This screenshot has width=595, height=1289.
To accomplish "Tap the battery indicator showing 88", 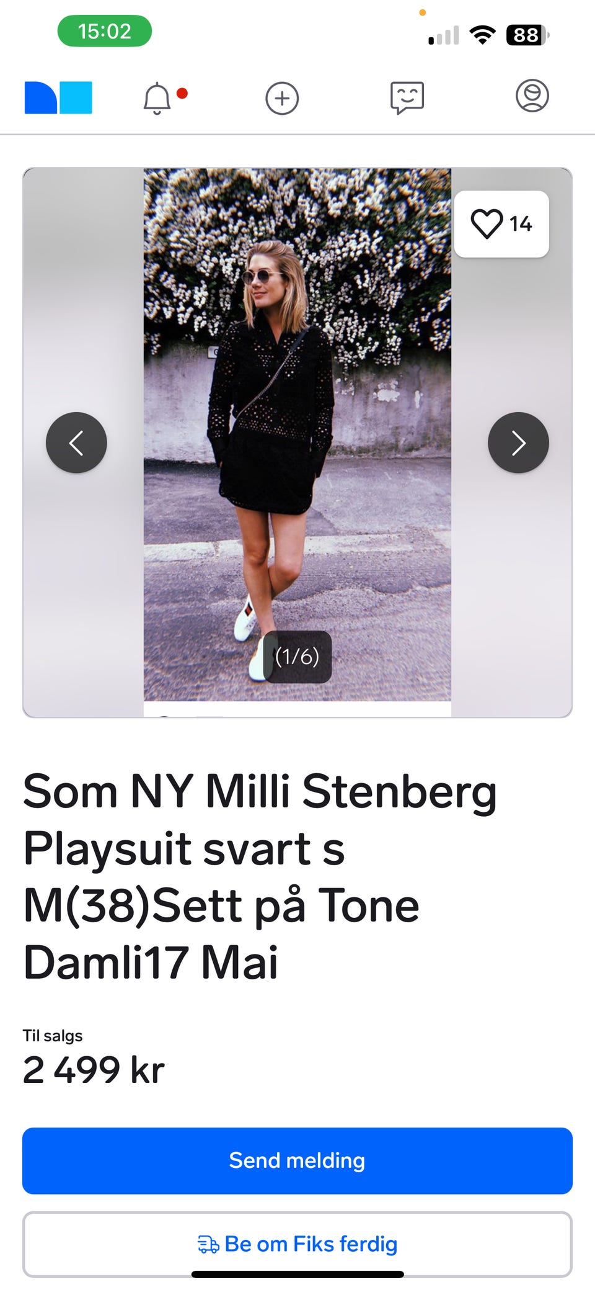I will tap(528, 35).
